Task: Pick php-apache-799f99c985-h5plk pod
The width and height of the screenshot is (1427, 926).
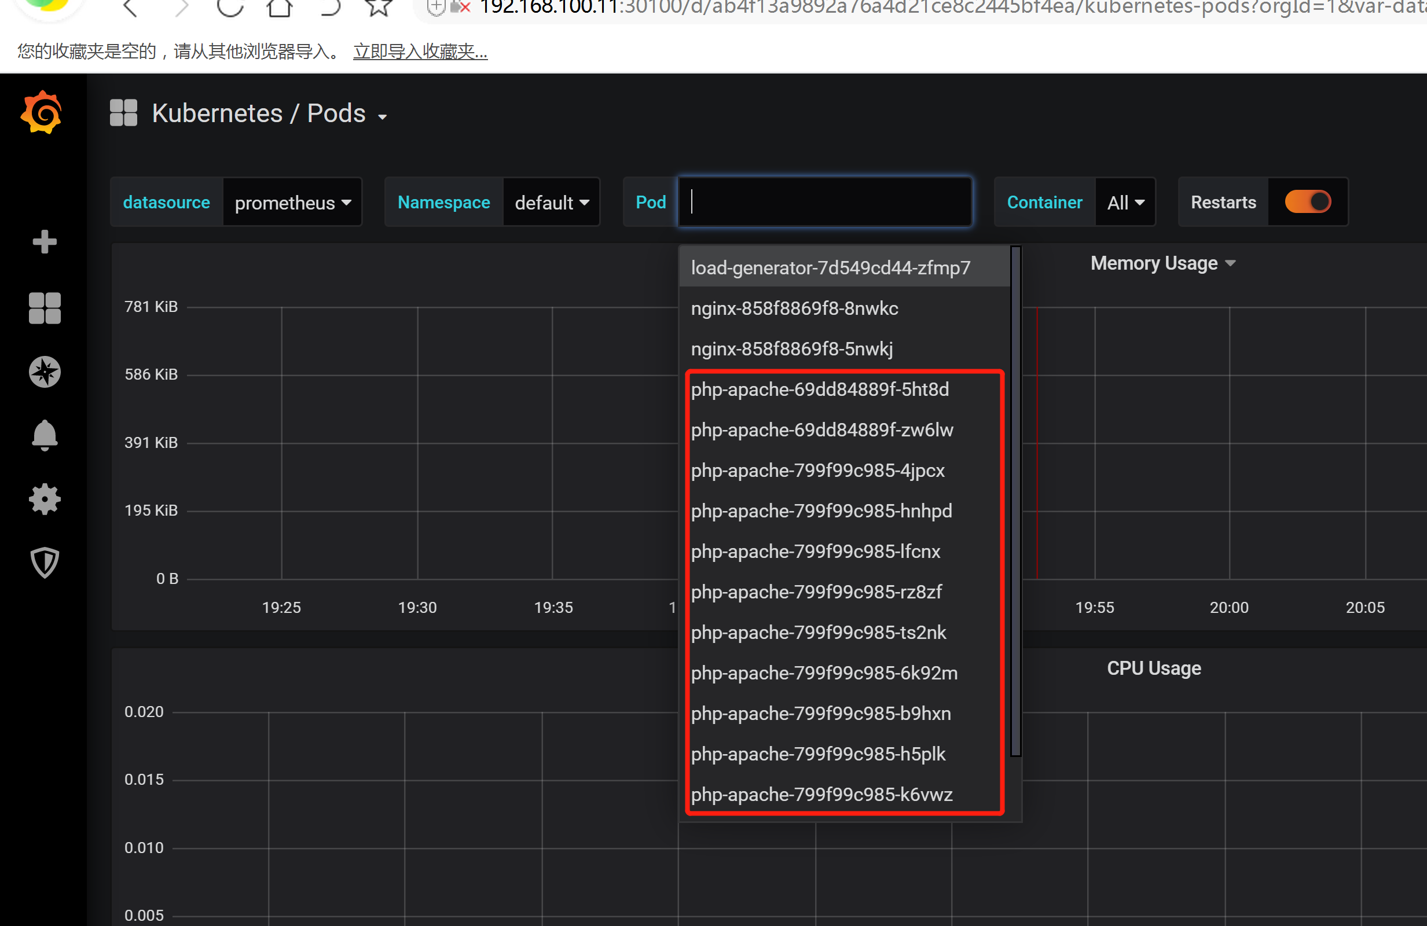Action: click(x=844, y=754)
